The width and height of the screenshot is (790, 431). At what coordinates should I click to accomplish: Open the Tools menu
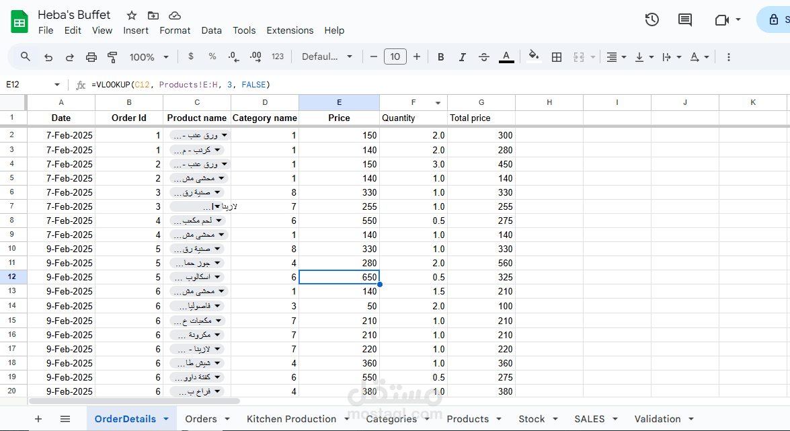[244, 30]
